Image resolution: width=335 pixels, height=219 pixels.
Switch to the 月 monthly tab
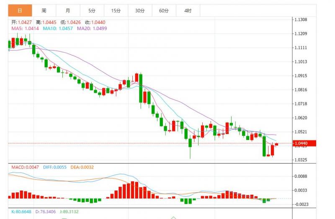pyautogui.click(x=68, y=10)
